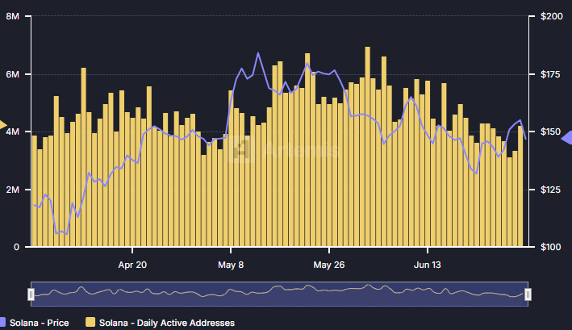Click the yellow marker arrow on left axis
The height and width of the screenshot is (330, 572).
[3, 125]
